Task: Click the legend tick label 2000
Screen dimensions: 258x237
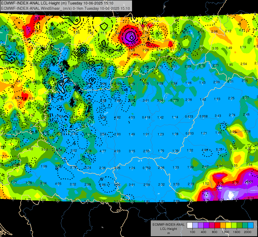Action: coord(248,232)
